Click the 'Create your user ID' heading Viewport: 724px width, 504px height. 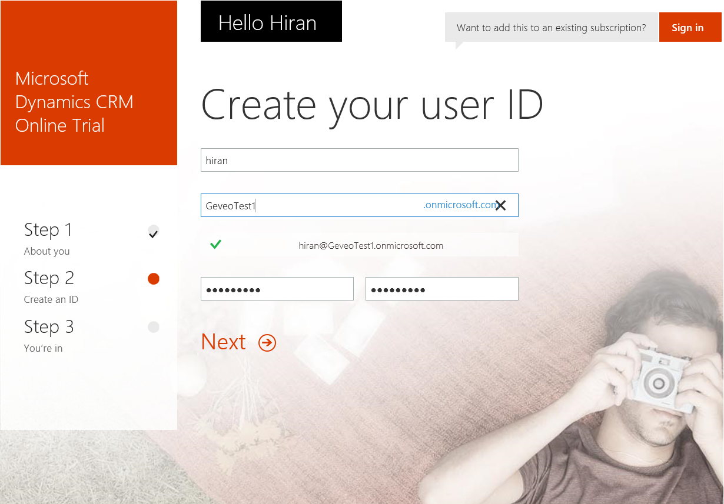click(372, 105)
